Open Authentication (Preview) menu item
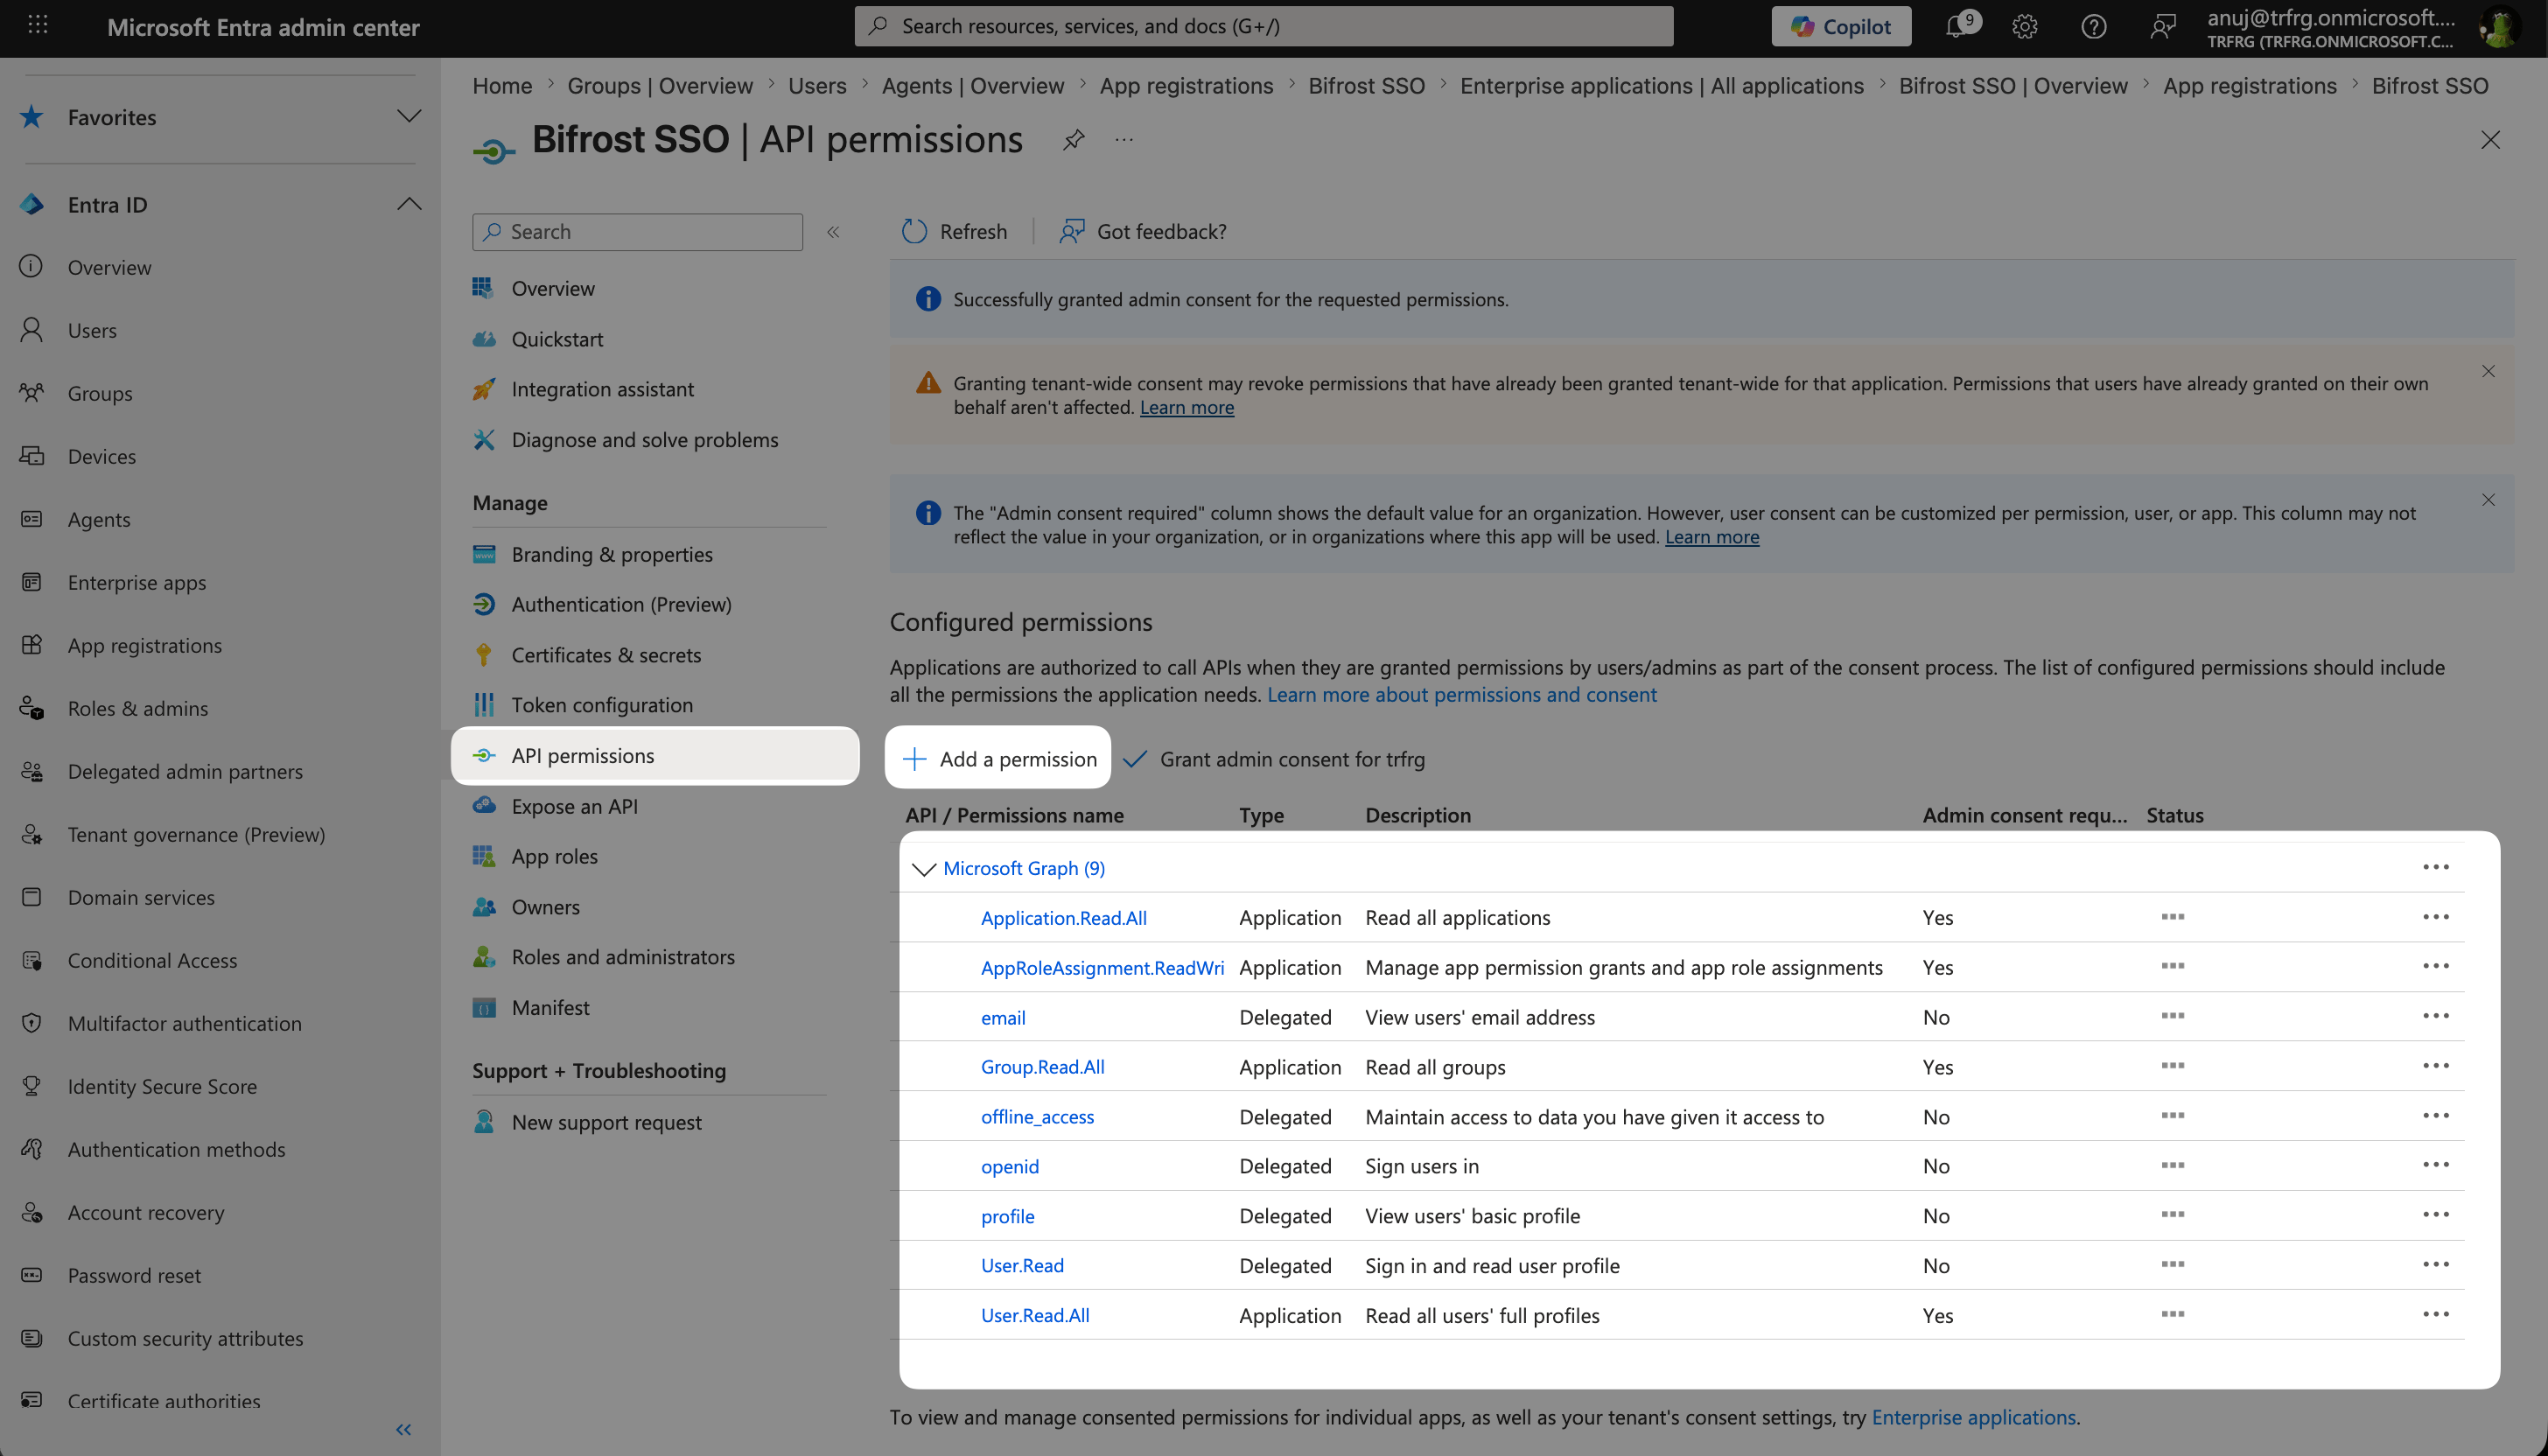The height and width of the screenshot is (1456, 2548). pyautogui.click(x=621, y=604)
